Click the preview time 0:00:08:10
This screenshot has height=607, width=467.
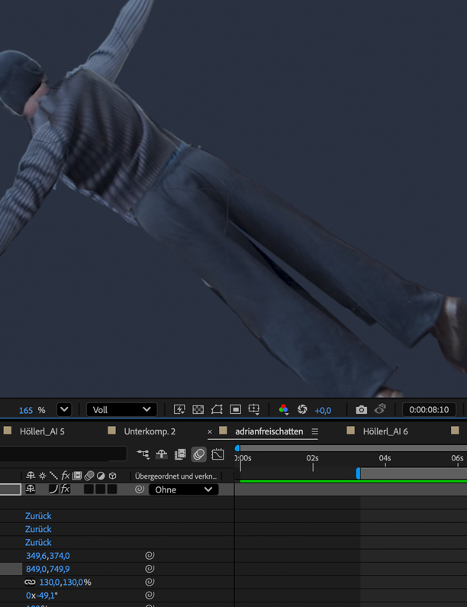(x=428, y=410)
